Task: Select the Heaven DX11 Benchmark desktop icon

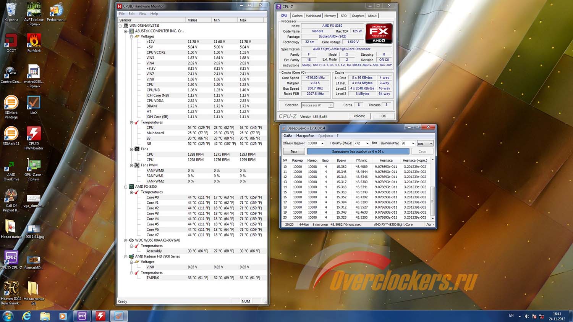Action: [x=11, y=293]
